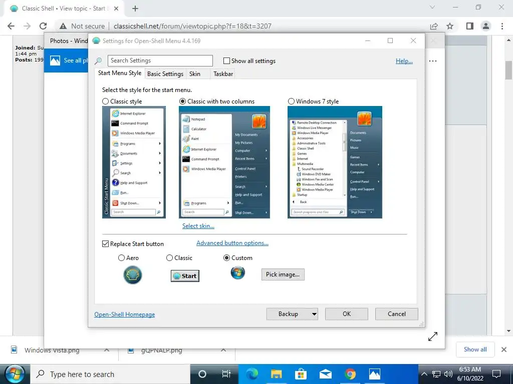Click Show all downloads button
The image size is (513, 384).
point(475,349)
